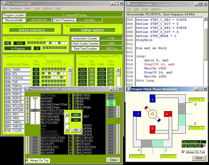The width and height of the screenshot is (209, 165).
Task: Toggle Always On Top in Microcontroller View
Action: (x=27, y=160)
